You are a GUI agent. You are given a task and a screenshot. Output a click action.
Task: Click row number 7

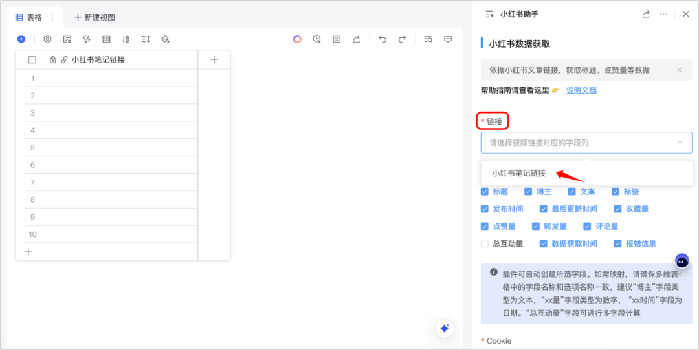[x=32, y=182]
